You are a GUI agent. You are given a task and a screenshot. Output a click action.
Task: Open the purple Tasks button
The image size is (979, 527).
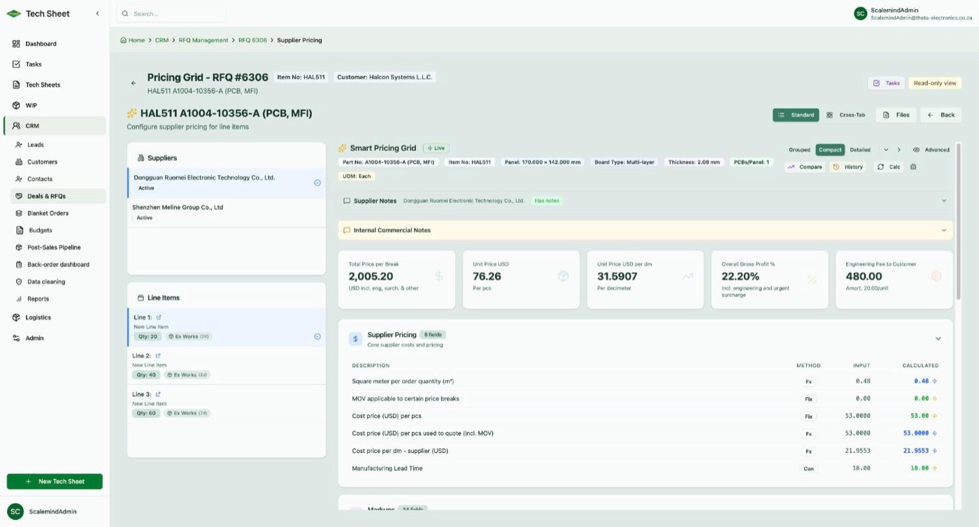click(887, 83)
